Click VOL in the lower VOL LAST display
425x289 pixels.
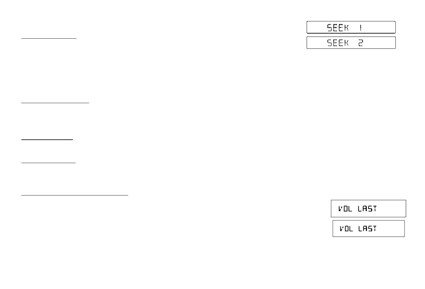point(346,229)
